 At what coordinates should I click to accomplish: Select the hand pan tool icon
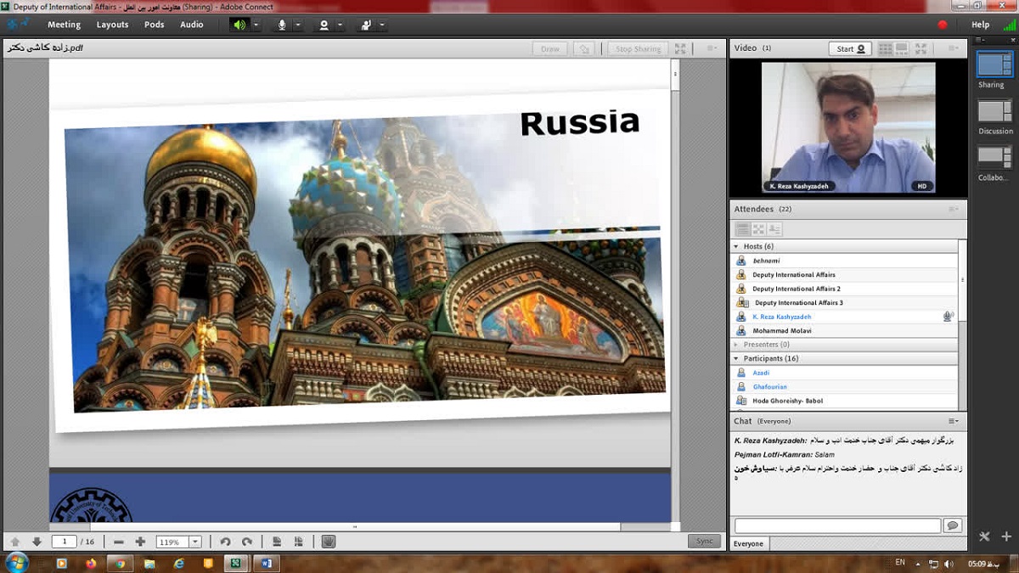pos(328,542)
